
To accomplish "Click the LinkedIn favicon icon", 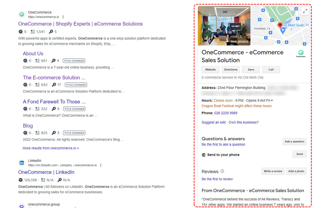I will (x=21, y=163).
